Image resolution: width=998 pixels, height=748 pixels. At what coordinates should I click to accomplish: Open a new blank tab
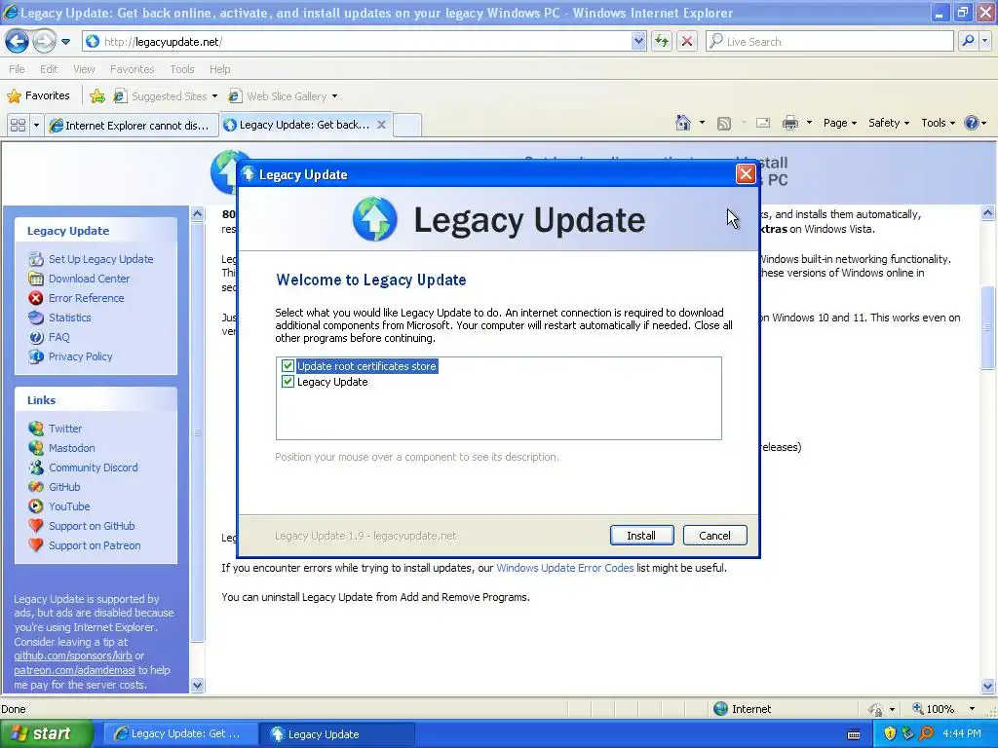coord(407,126)
